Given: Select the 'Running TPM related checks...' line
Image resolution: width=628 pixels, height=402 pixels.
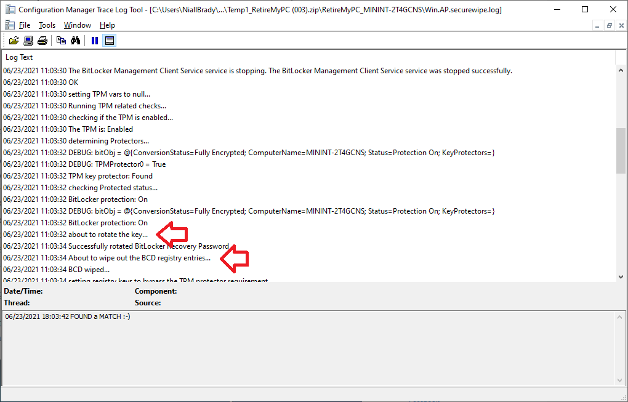Looking at the screenshot, I should pyautogui.click(x=84, y=106).
